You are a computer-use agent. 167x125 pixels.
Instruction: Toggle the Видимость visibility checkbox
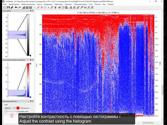click(x=21, y=108)
